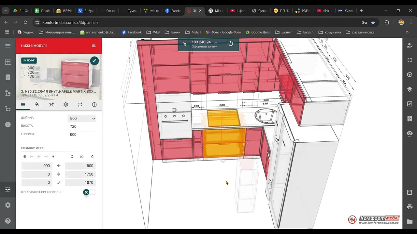Switch to the dimensions list tab
The height and width of the screenshot is (234, 417).
(x=23, y=105)
